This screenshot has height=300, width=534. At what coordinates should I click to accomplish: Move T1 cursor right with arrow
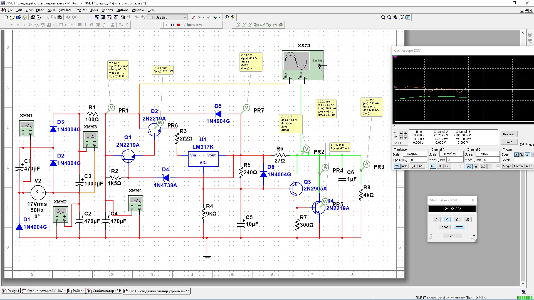coord(406,133)
